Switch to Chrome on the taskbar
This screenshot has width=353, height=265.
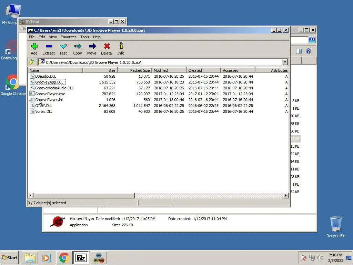[64, 258]
